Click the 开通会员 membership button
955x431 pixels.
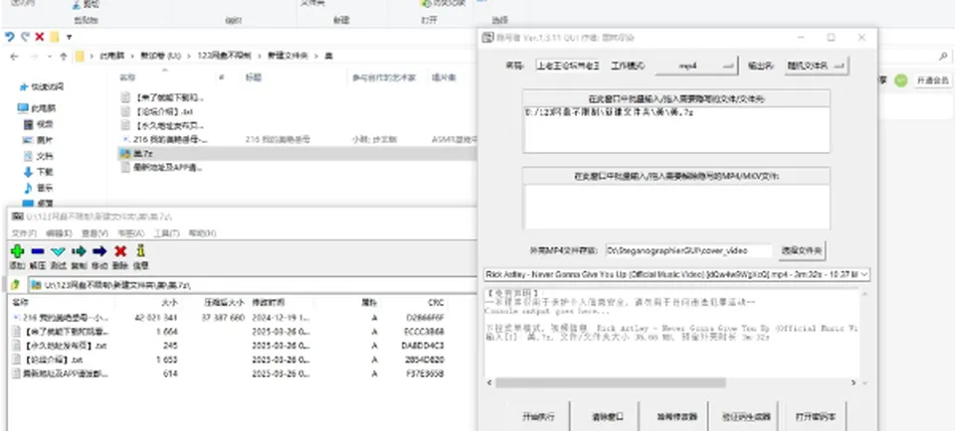932,80
